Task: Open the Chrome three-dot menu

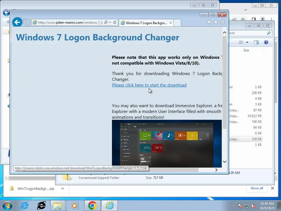Action: click(x=272, y=19)
